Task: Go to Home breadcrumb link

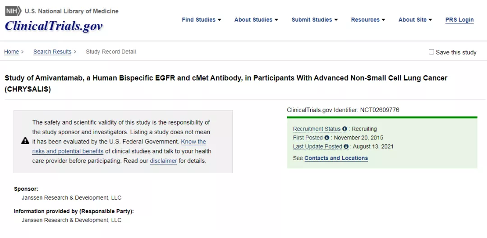Action: click(x=11, y=52)
